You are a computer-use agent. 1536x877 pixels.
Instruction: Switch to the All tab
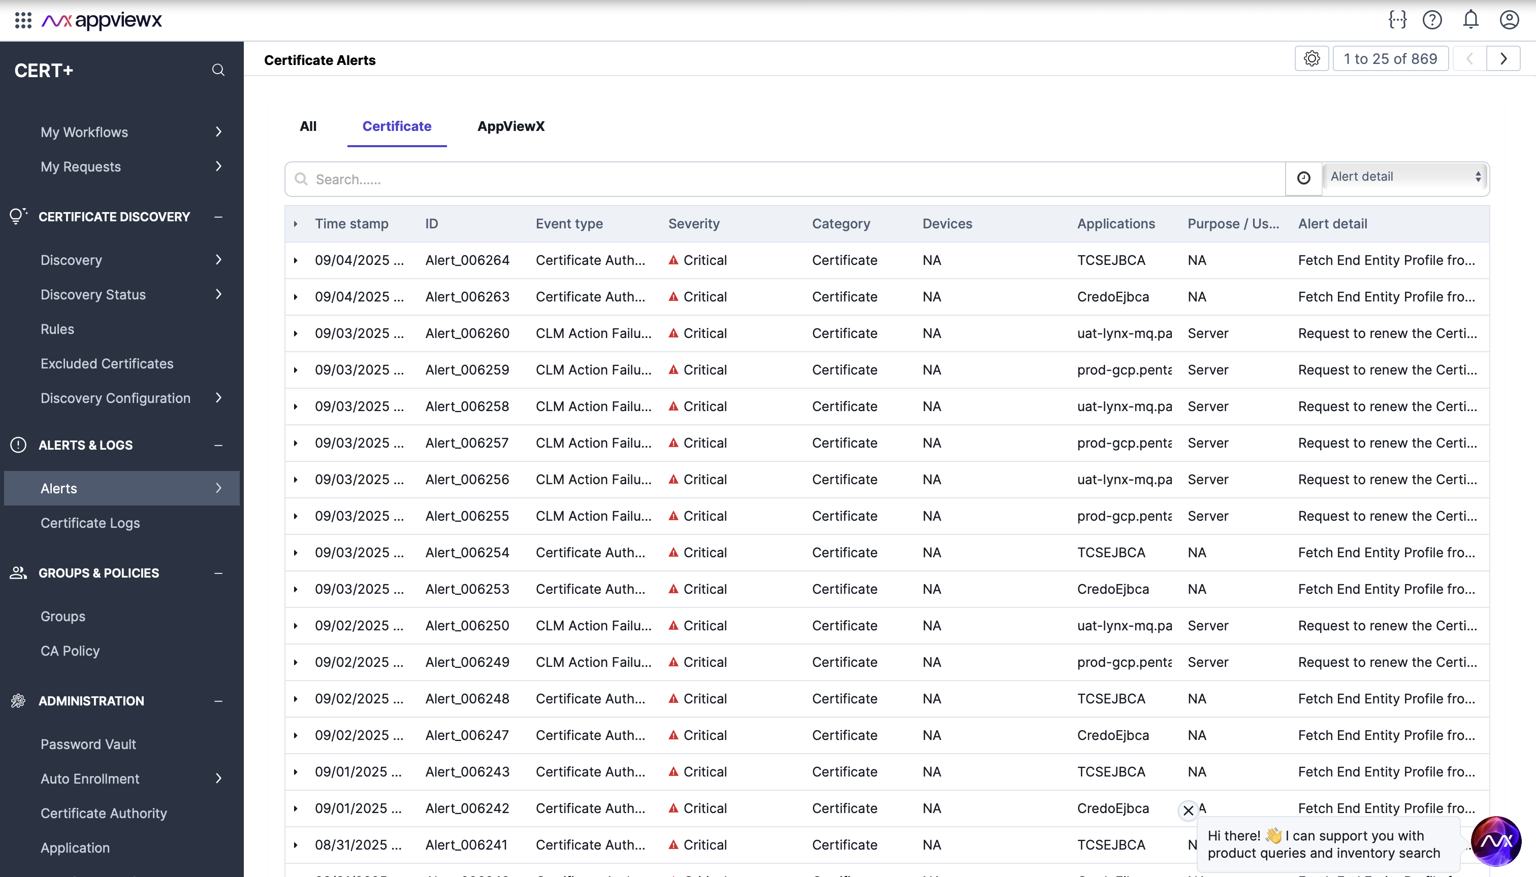pos(308,126)
